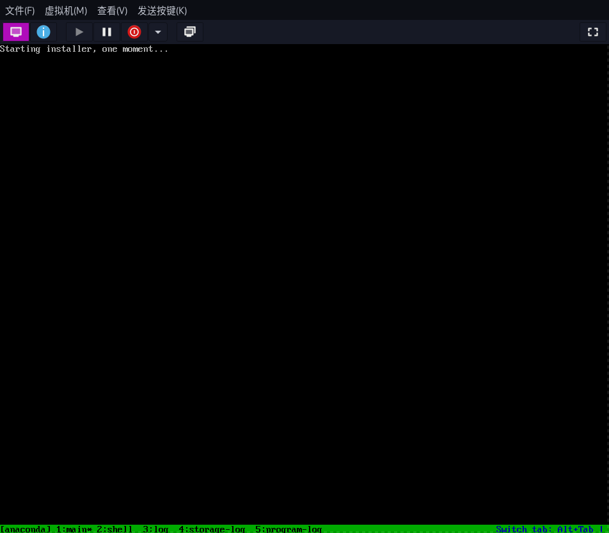Shut down VM with red power icon
Image resolution: width=609 pixels, height=533 pixels.
click(x=134, y=32)
